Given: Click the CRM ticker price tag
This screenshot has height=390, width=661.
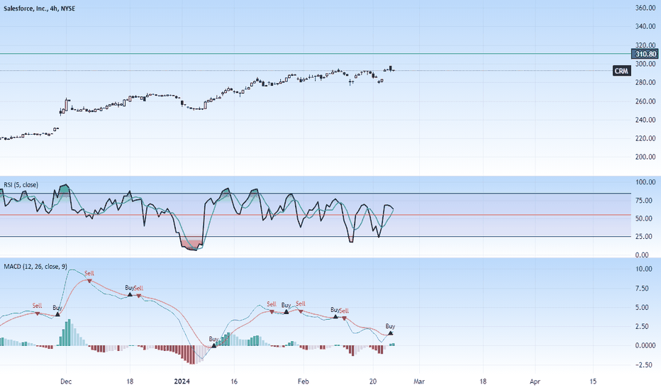Looking at the screenshot, I should 621,71.
